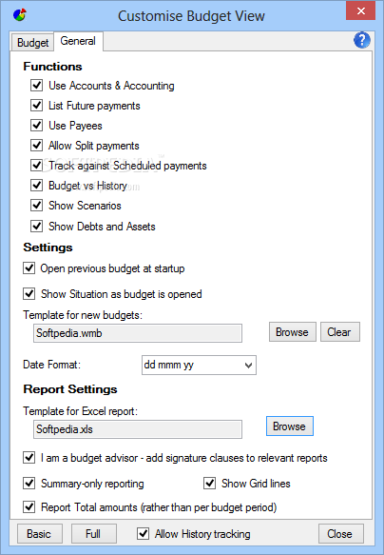Click the app logo icon in title bar
This screenshot has height=555, width=384.
[x=19, y=15]
